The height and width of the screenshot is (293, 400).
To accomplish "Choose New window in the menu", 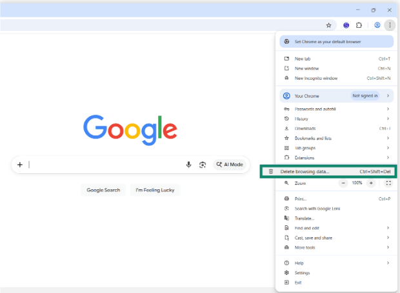I will [x=337, y=68].
